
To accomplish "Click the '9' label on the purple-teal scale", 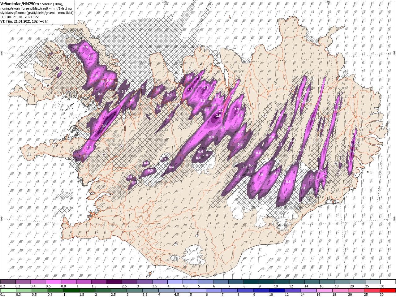I will 260,286.
